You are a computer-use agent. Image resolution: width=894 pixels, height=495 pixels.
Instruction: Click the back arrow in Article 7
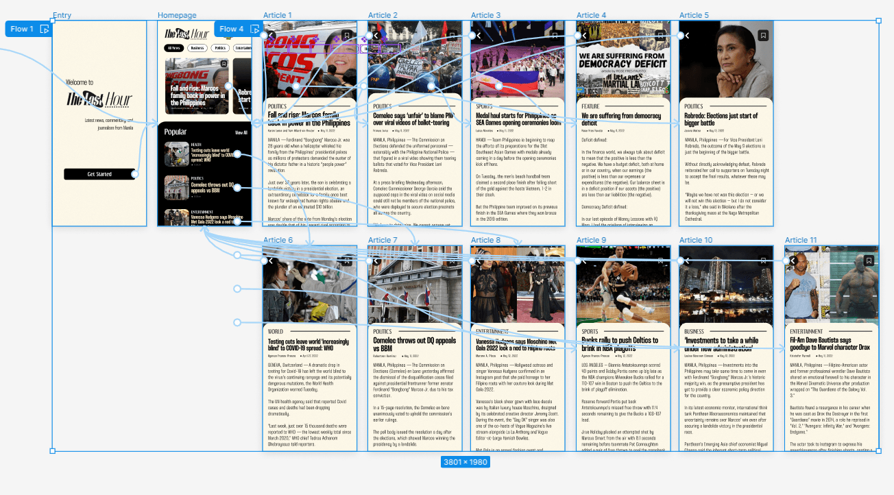[x=376, y=261]
